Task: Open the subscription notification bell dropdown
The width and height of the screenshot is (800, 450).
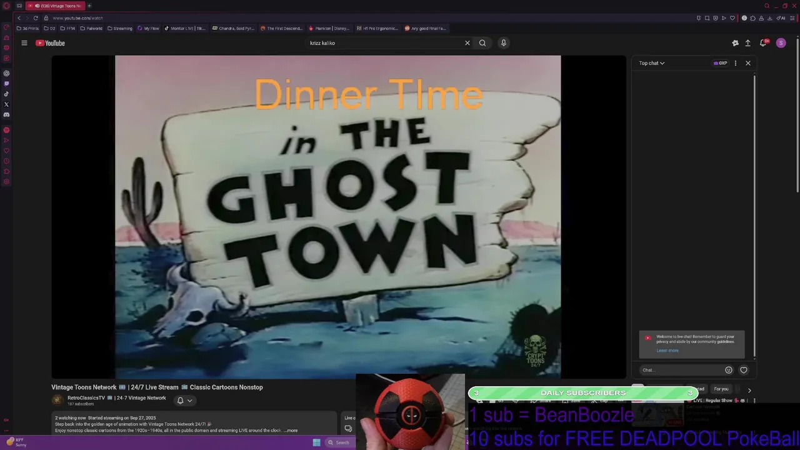Action: click(x=184, y=401)
